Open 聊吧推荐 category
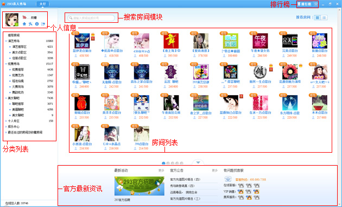 coord(18,104)
